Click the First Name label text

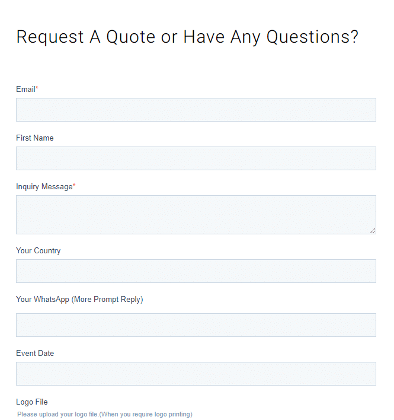pyautogui.click(x=35, y=138)
